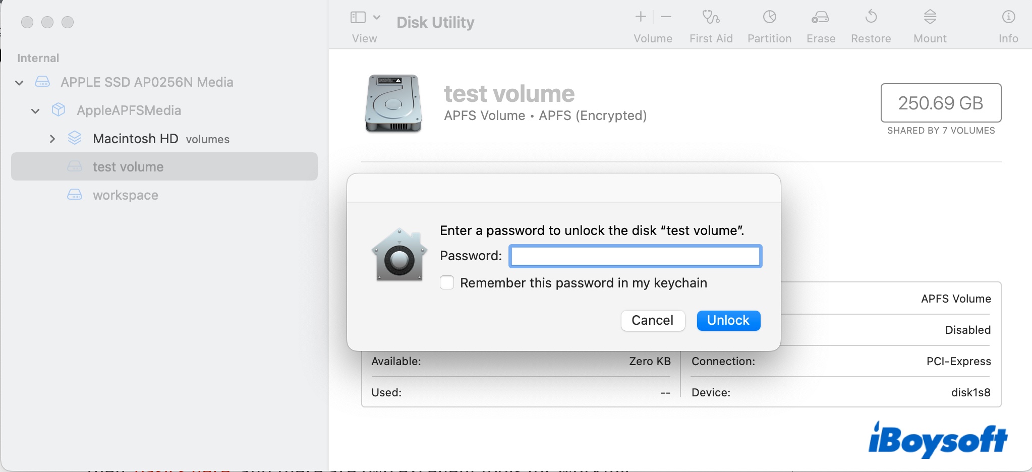Open the View sidebar dropdown
Screen dimensions: 1032x472
[x=365, y=18]
